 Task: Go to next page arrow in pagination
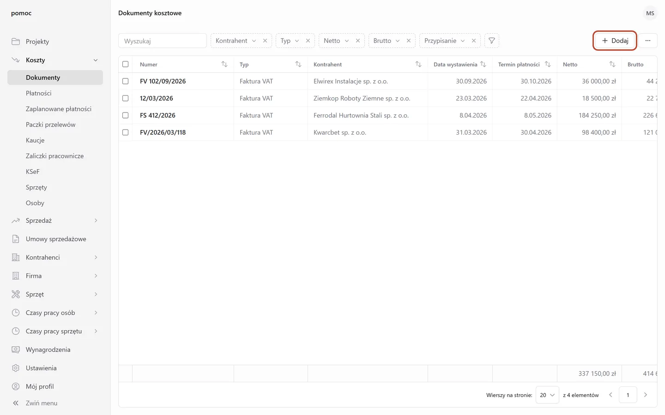pyautogui.click(x=646, y=395)
